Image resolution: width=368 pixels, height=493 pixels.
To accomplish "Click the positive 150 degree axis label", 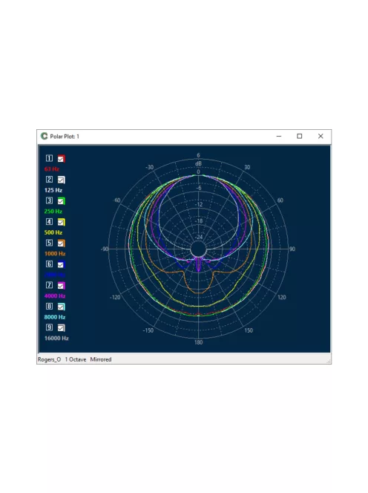I will (x=249, y=330).
